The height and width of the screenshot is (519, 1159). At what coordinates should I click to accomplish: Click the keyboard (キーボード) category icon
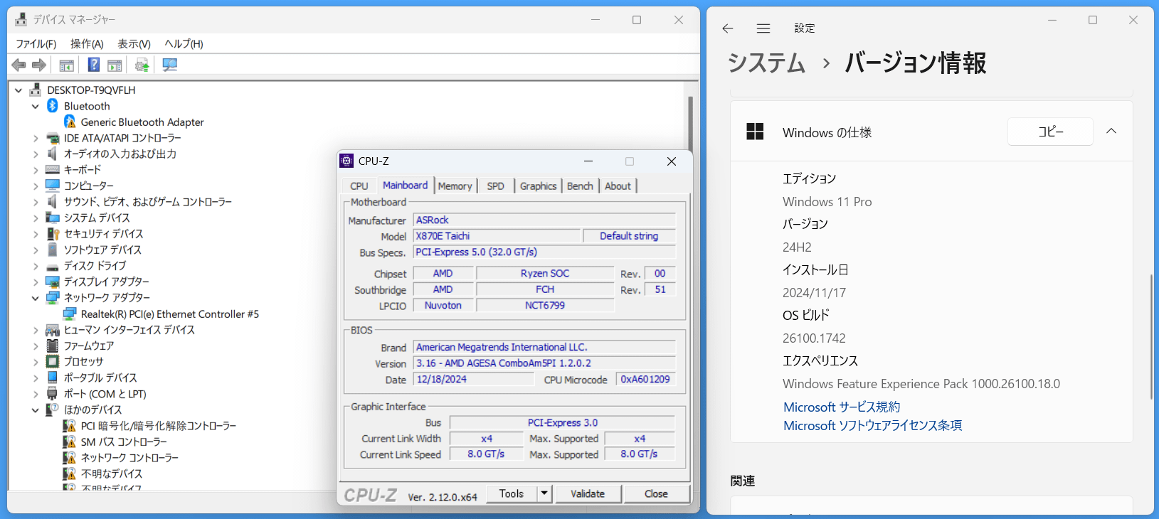53,170
